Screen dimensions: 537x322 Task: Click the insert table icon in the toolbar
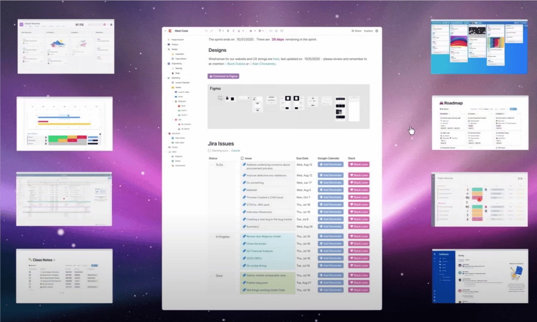(282, 31)
